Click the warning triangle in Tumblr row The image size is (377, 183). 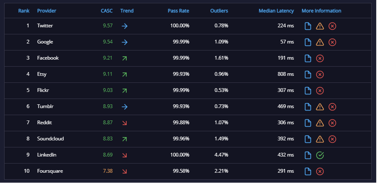pos(320,107)
